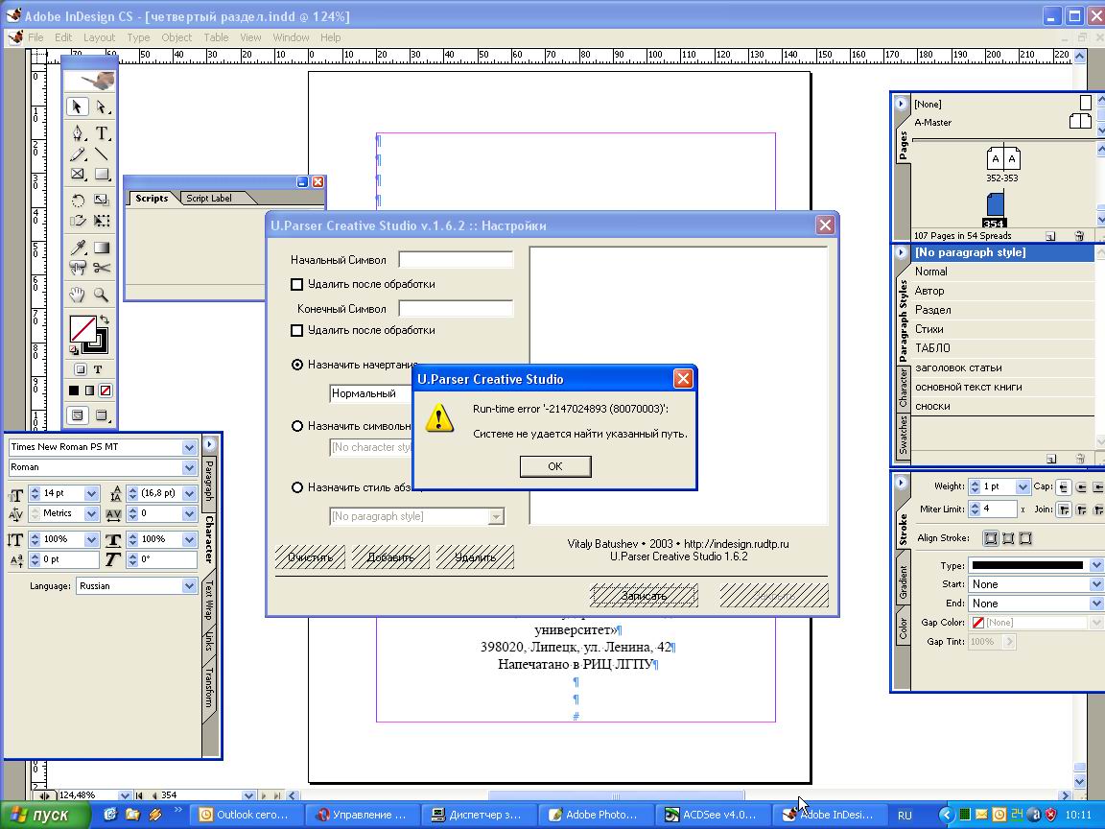Open the stroke End dropdown
1105x829 pixels.
(x=1095, y=604)
